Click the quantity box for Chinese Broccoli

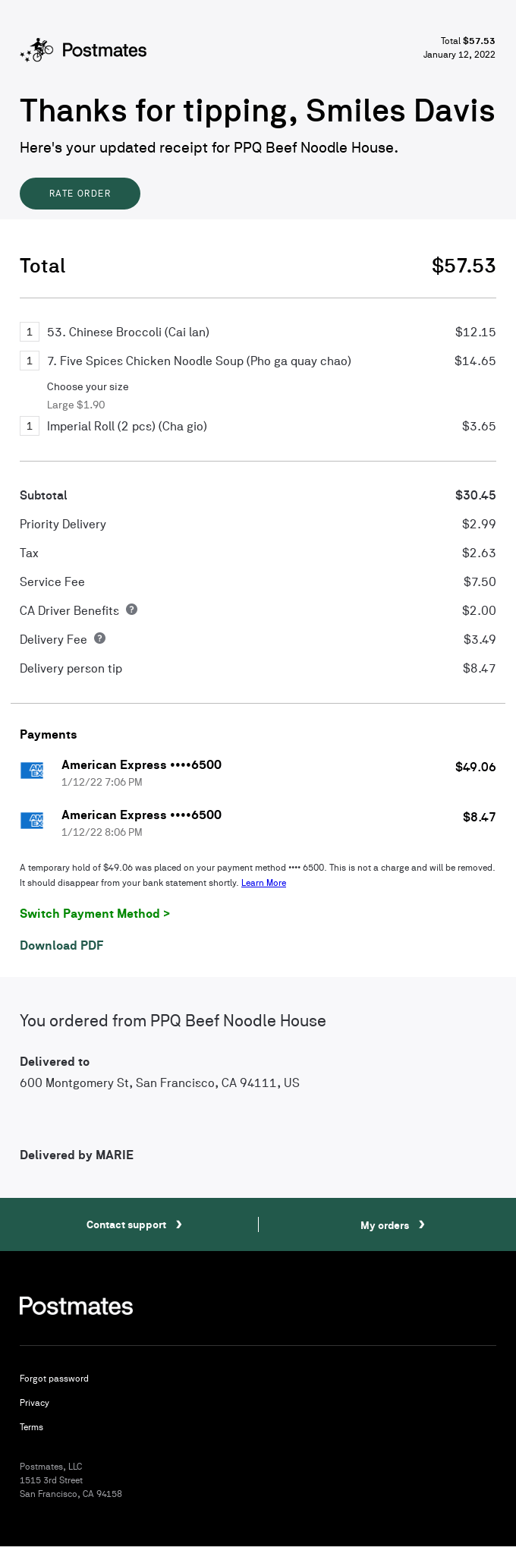(x=30, y=332)
